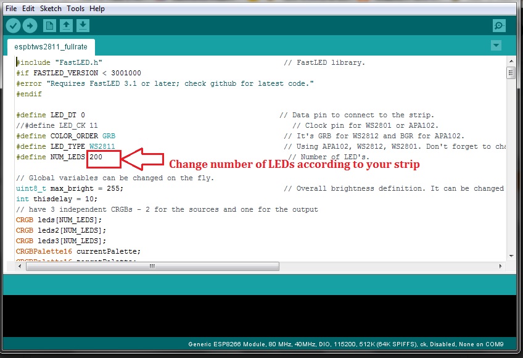The height and width of the screenshot is (358, 523).
Task: Upload sketch with the arrow icon
Action: [30, 26]
